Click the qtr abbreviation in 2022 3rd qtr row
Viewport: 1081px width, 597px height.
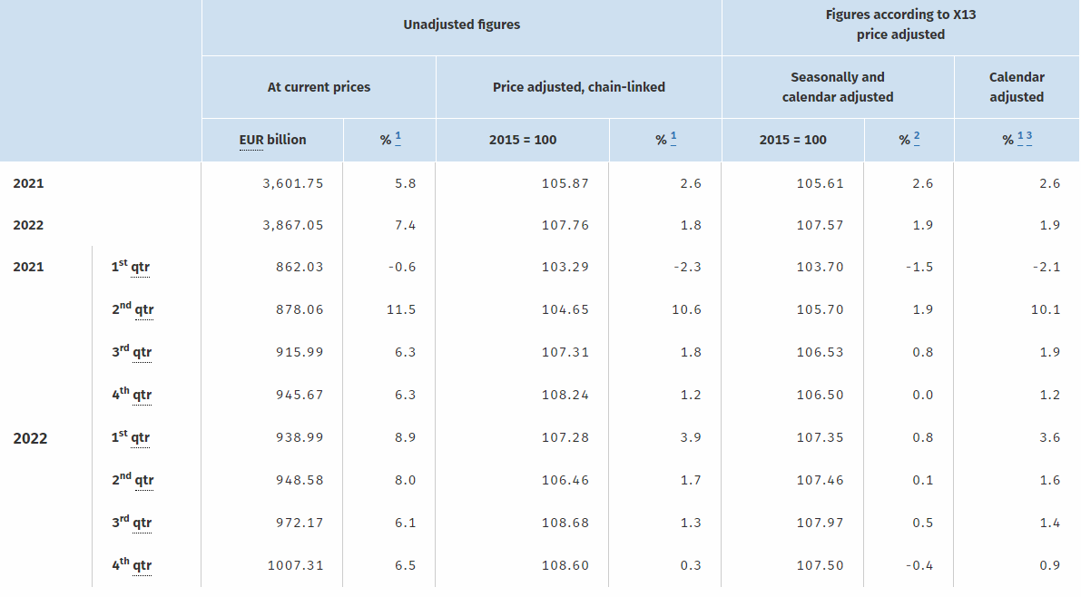pos(142,524)
